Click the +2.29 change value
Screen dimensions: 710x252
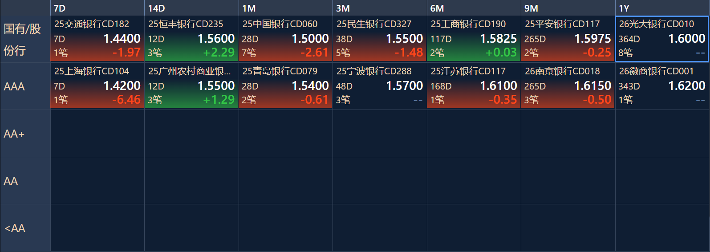tap(219, 53)
